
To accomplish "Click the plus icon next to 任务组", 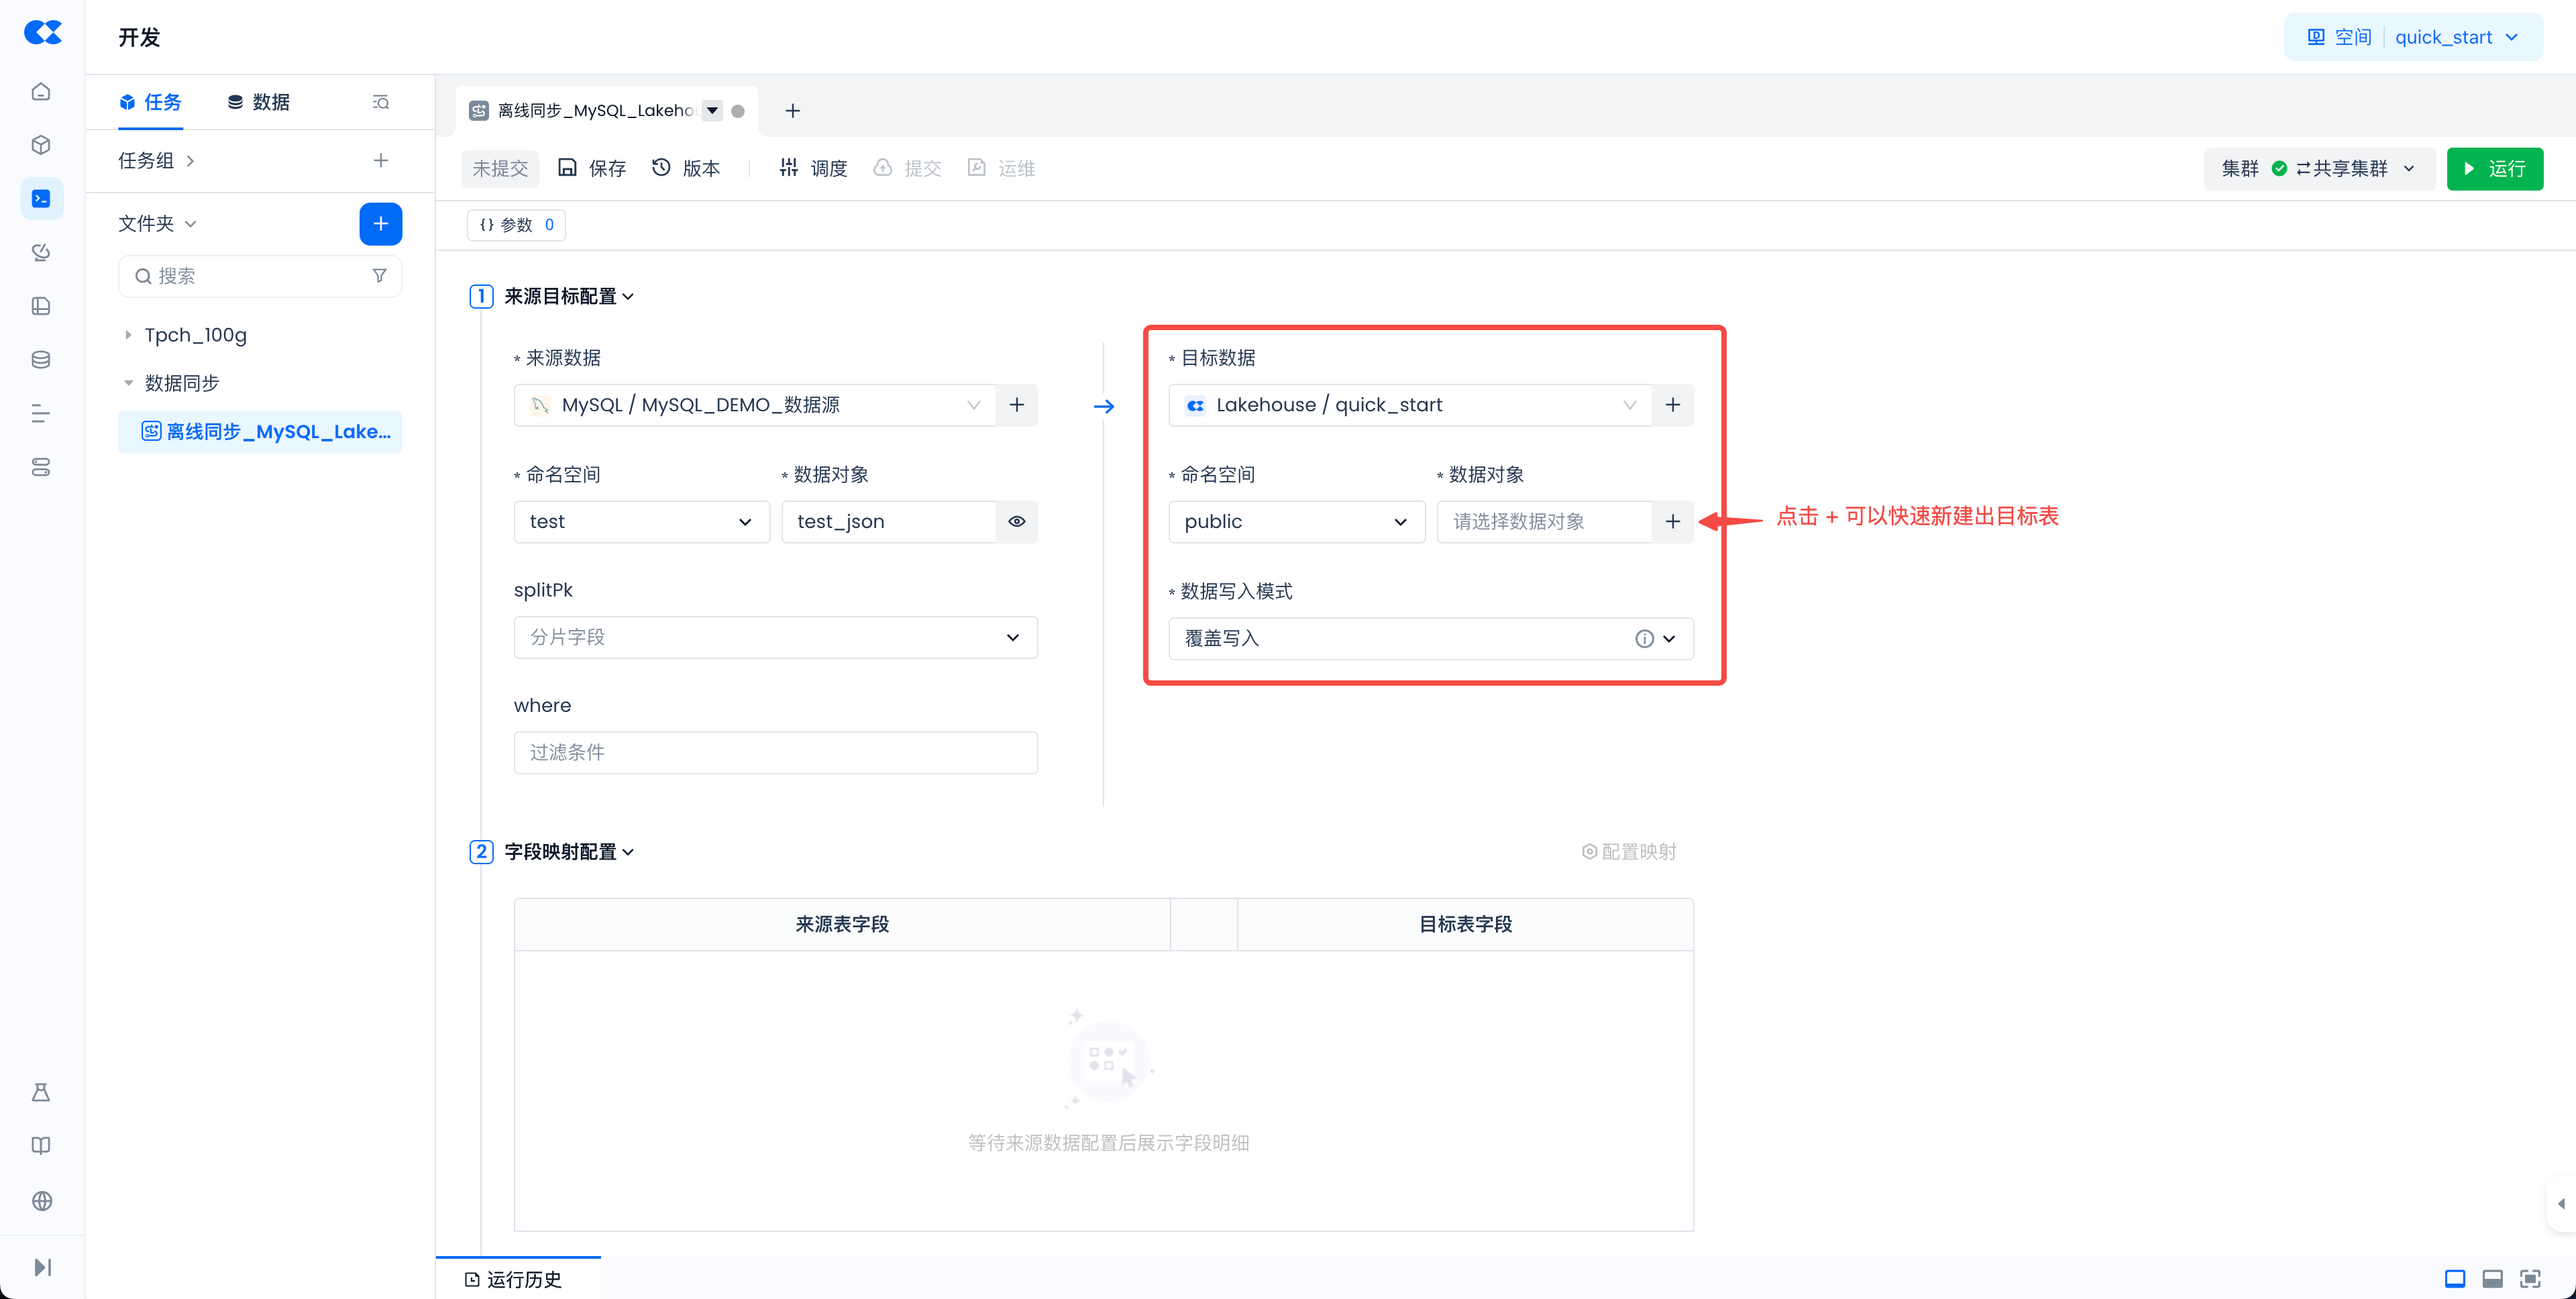I will [x=380, y=161].
